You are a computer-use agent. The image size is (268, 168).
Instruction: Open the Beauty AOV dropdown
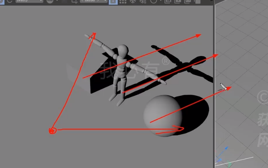pyautogui.click(x=29, y=1)
